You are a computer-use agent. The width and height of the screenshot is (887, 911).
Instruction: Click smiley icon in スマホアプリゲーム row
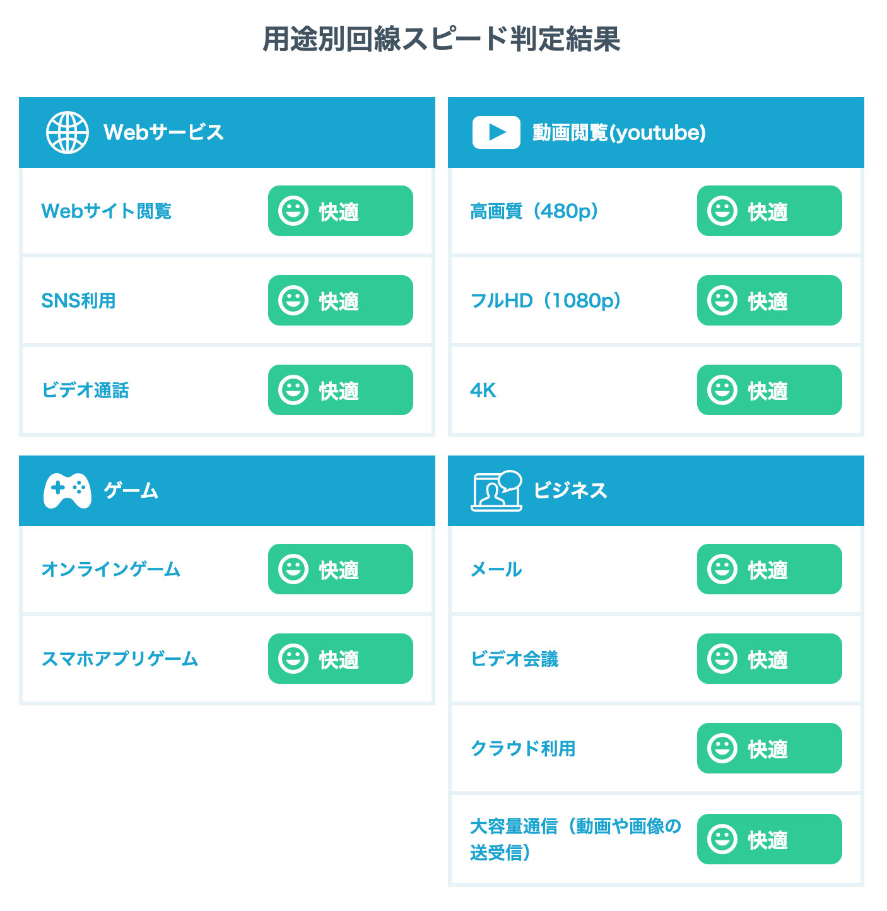tap(293, 659)
